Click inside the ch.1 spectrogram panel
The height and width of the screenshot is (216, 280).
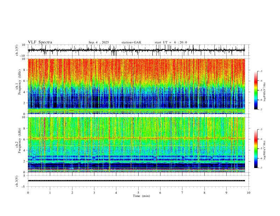136,86
